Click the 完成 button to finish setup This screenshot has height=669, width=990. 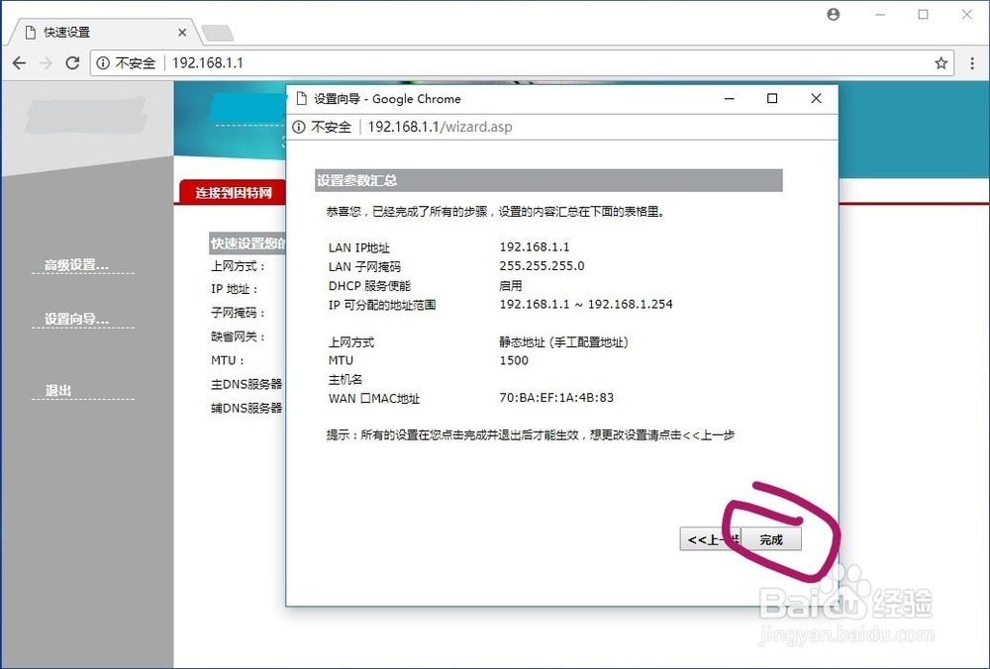coord(771,539)
